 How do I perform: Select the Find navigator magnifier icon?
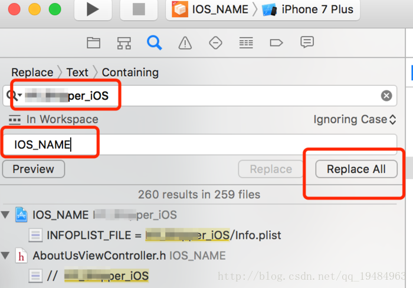click(x=155, y=42)
